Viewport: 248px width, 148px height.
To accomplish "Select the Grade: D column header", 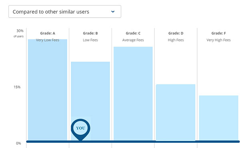I will coord(176,33).
